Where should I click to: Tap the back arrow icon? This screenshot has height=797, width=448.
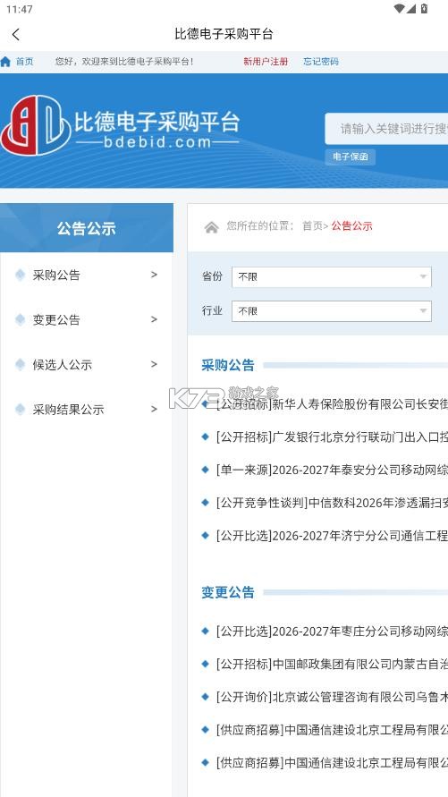[16, 35]
